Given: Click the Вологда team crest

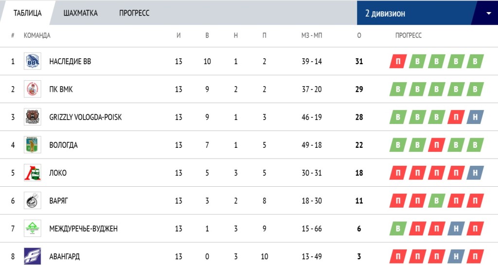Looking at the screenshot, I should pyautogui.click(x=33, y=145).
